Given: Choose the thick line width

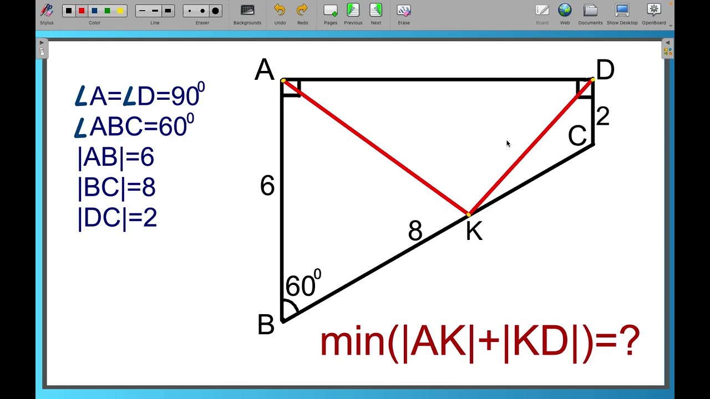Looking at the screenshot, I should pos(168,11).
